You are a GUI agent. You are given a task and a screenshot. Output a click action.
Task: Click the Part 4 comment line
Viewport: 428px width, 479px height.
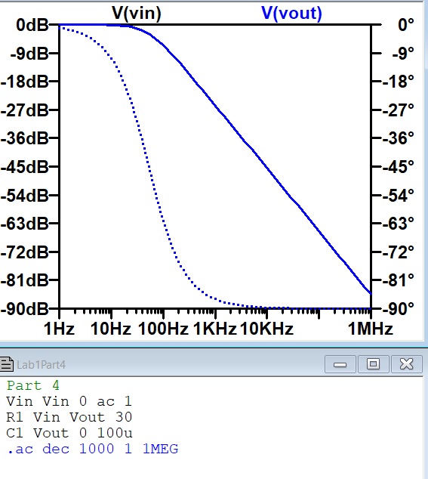click(x=33, y=385)
